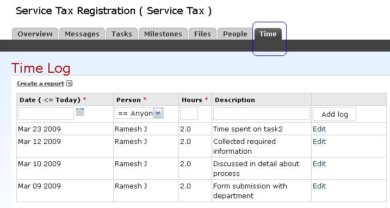Select the Time tab
The width and height of the screenshot is (390, 208).
pyautogui.click(x=268, y=34)
